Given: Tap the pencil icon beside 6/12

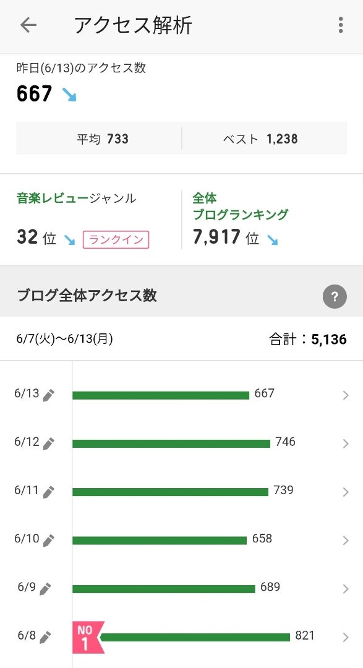Looking at the screenshot, I should tap(49, 443).
